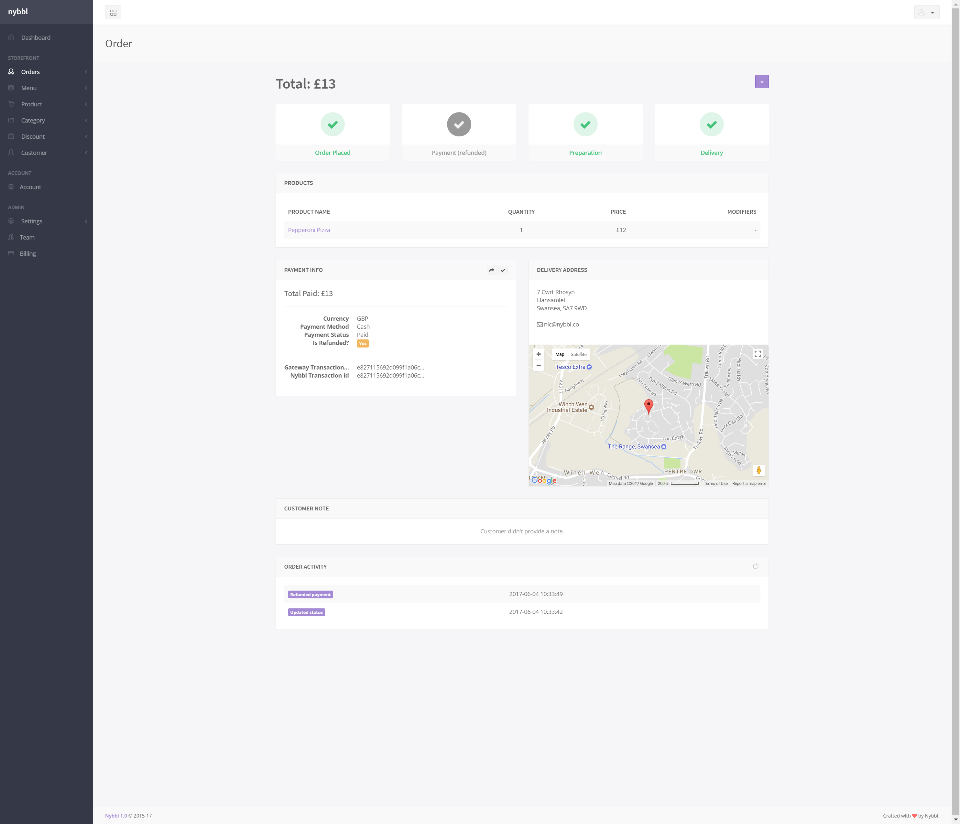Click the Product cart icon
The image size is (960, 824).
click(x=11, y=104)
